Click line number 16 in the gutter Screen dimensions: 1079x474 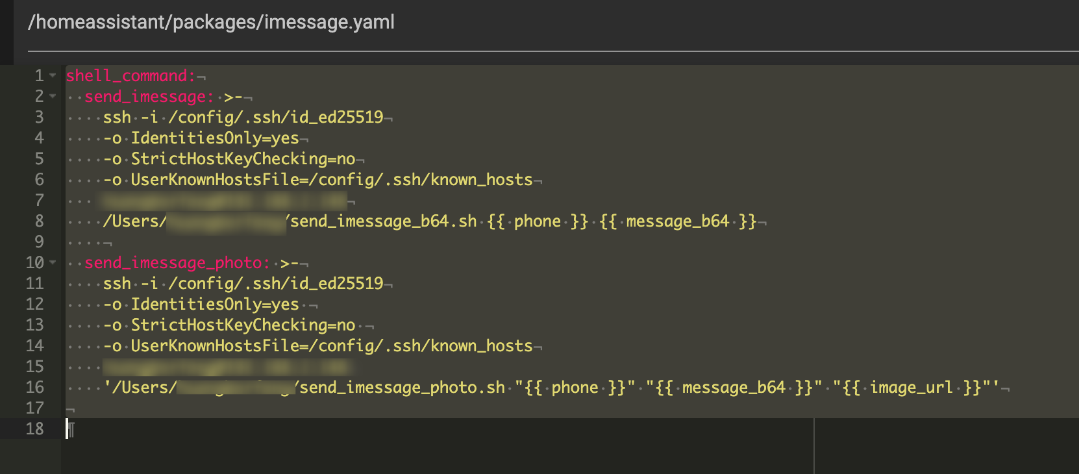click(35, 388)
